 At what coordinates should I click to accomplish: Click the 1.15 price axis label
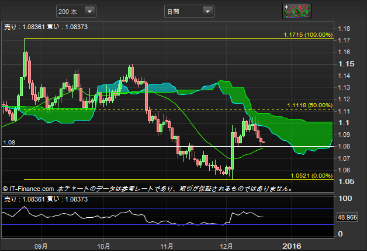coord(347,64)
